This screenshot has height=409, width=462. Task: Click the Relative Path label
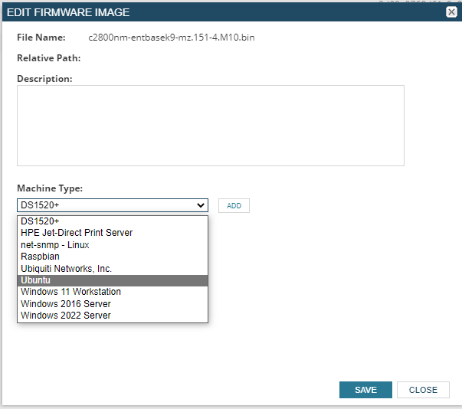[x=48, y=58]
